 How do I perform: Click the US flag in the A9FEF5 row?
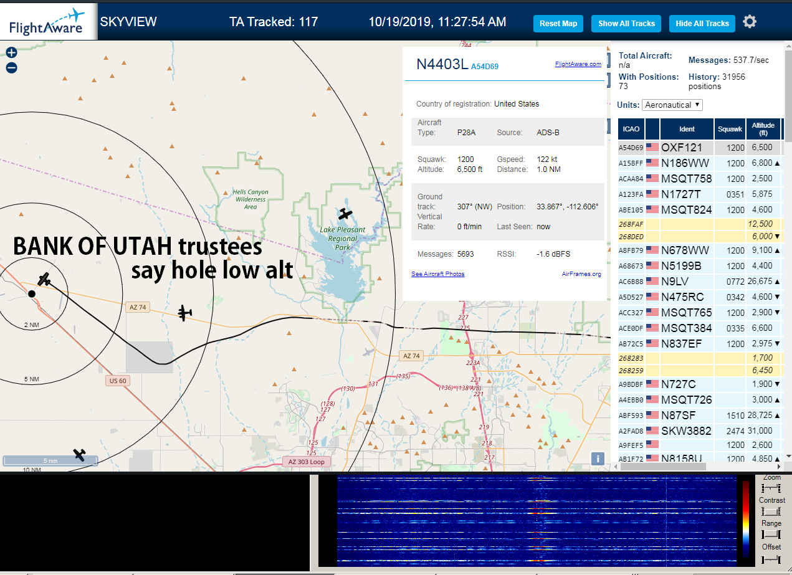[x=652, y=445]
